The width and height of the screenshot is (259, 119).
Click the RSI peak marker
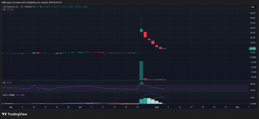pos(141,82)
